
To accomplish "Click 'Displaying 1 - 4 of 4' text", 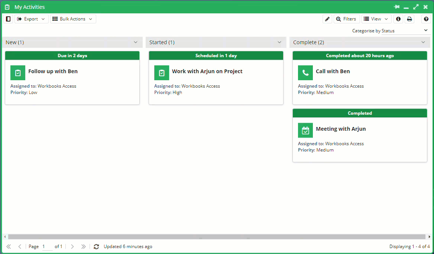I will tap(409, 247).
